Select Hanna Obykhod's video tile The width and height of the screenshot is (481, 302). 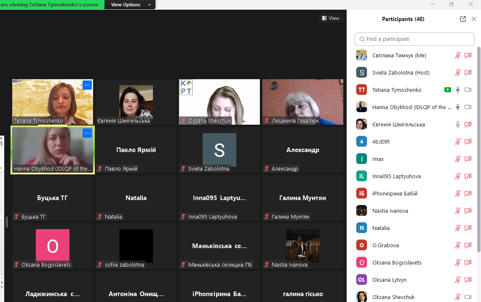coord(53,150)
